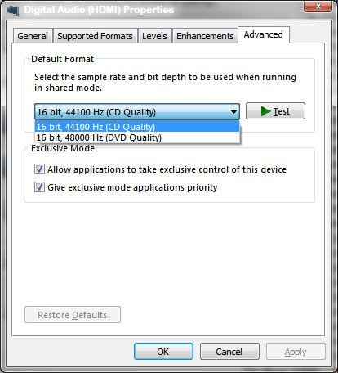
Task: Open the Supported Formats tab
Action: coord(95,36)
